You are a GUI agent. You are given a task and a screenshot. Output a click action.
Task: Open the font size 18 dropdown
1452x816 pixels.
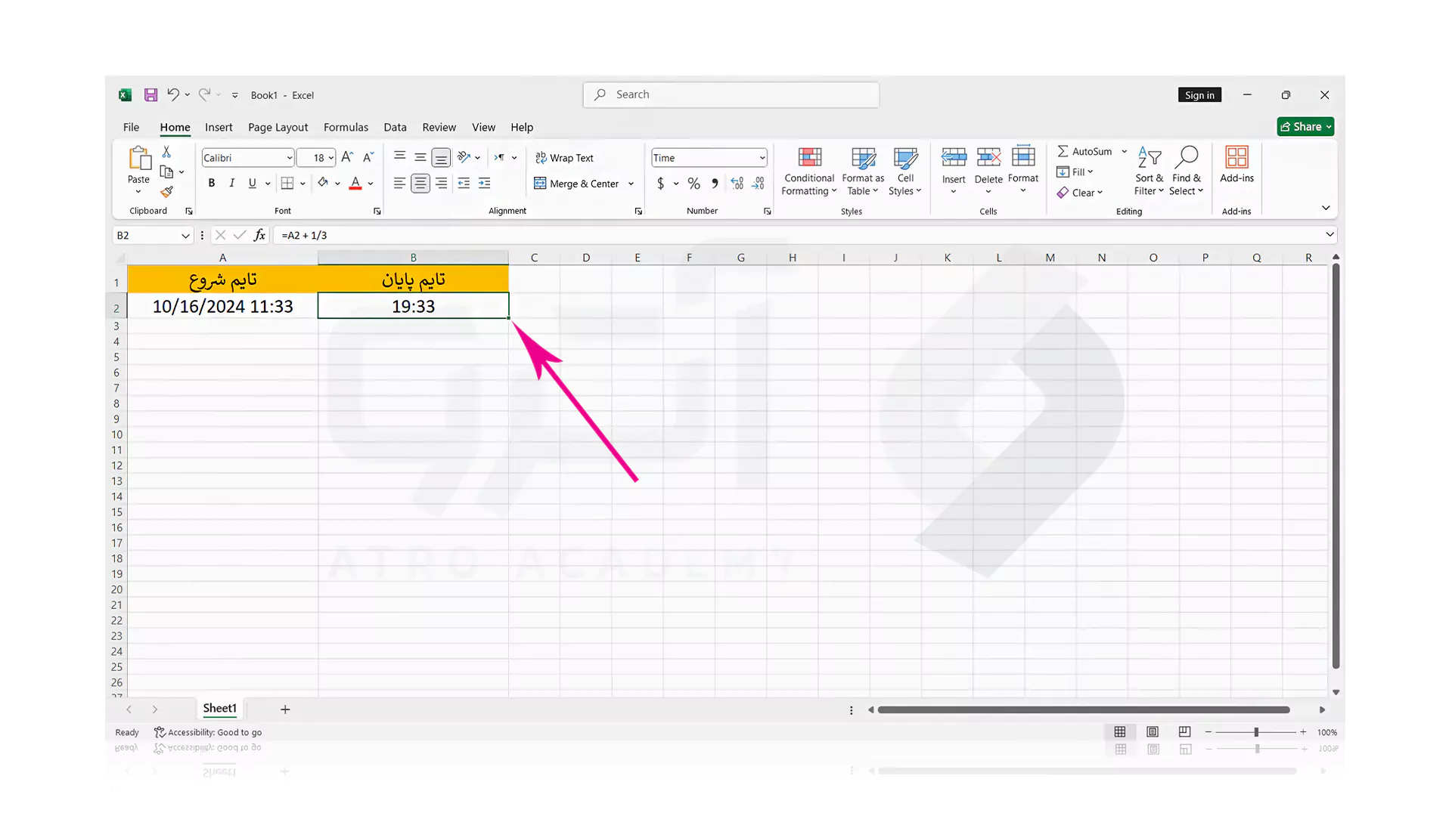(331, 158)
